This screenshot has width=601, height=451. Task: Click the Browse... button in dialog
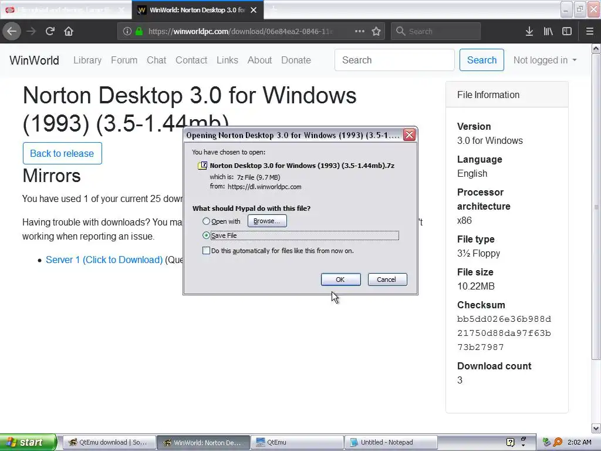click(267, 221)
